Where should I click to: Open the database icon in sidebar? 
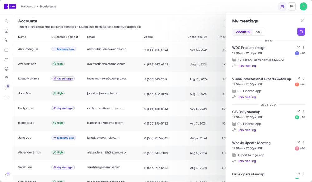(6, 78)
